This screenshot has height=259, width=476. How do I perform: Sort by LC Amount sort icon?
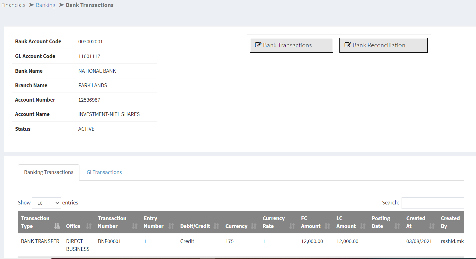(x=363, y=226)
